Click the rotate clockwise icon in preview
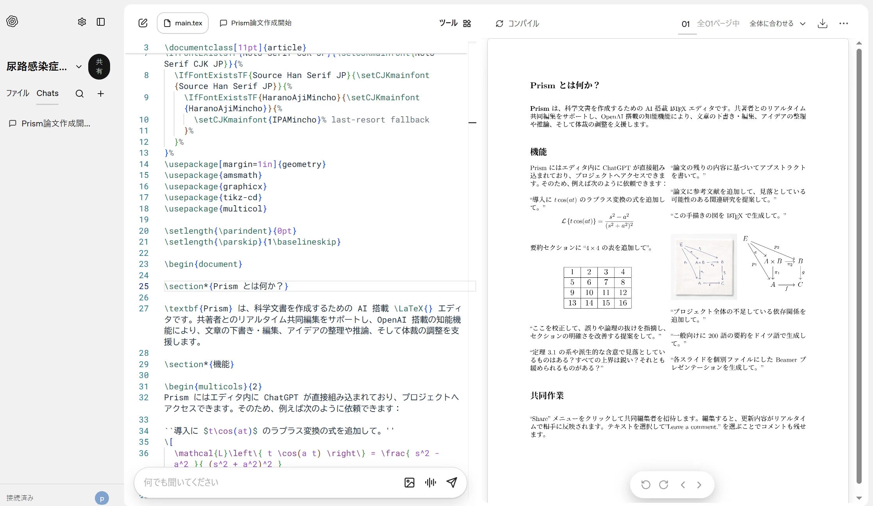This screenshot has width=873, height=506. coord(664,485)
